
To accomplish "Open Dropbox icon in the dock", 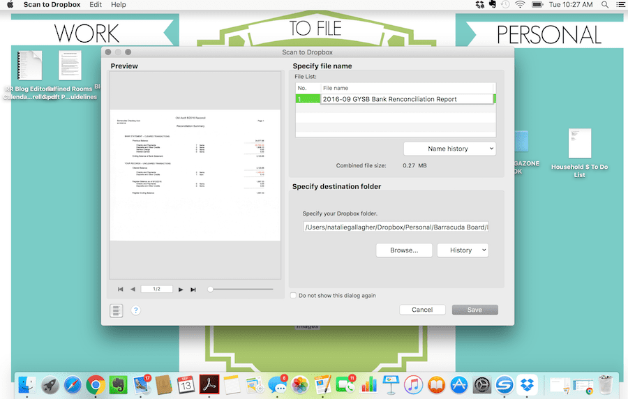I will [x=527, y=385].
